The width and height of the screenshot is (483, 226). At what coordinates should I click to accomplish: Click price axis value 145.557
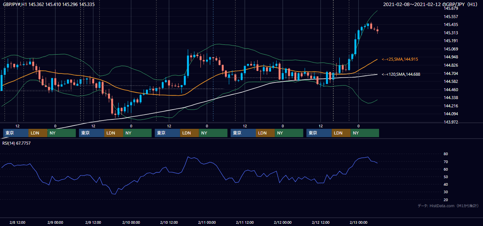(451, 17)
